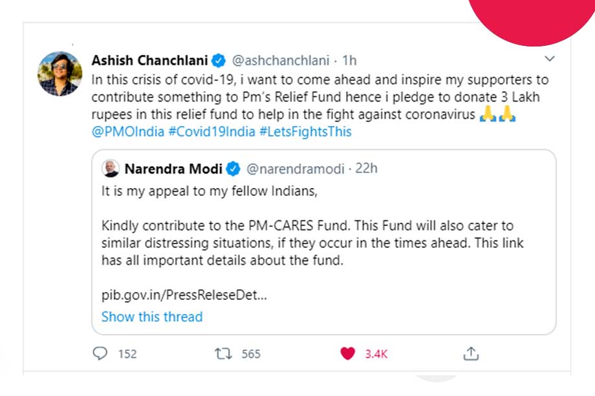Open the share tweet icon
595x396 pixels.
[x=471, y=353]
